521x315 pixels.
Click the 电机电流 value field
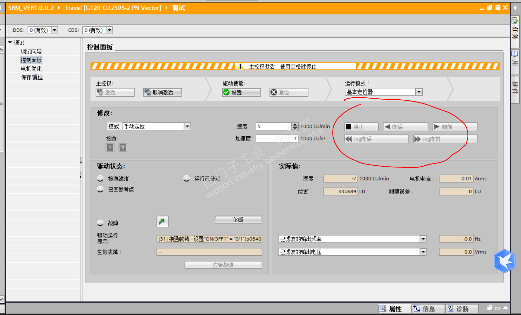(456, 178)
